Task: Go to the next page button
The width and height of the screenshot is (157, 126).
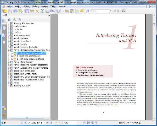Action: (47, 123)
